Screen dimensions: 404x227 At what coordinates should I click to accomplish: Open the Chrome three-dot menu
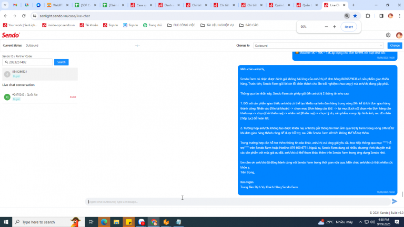[x=399, y=16]
